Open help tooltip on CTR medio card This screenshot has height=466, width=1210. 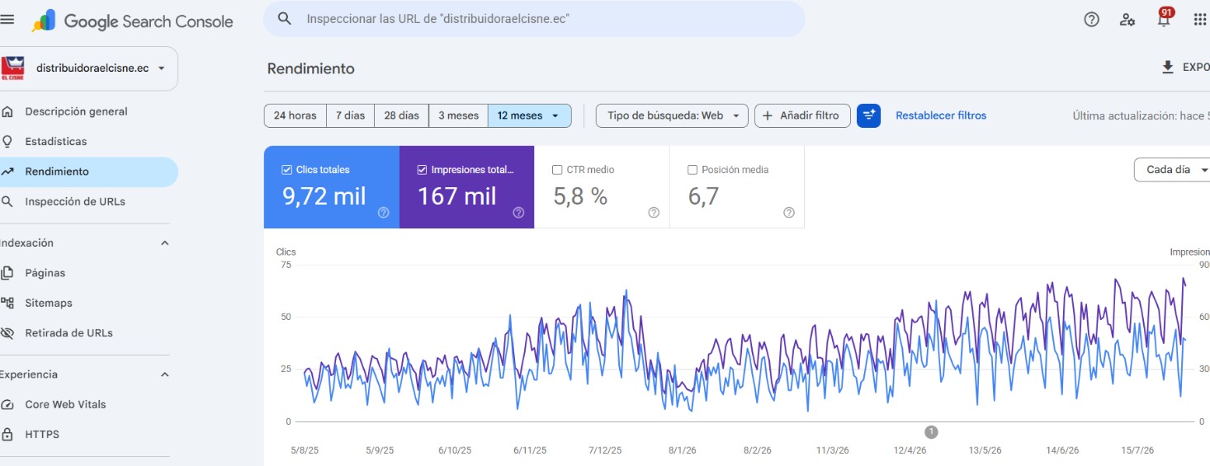pyautogui.click(x=654, y=212)
